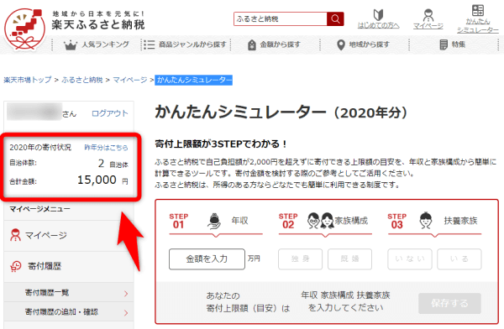
Task: Click the price tag icon beside 金額から探す
Action: click(x=252, y=44)
